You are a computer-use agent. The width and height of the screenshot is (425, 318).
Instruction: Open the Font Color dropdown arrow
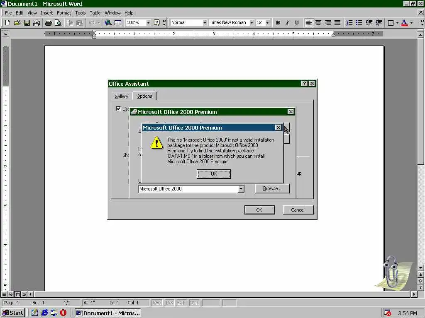(x=411, y=23)
